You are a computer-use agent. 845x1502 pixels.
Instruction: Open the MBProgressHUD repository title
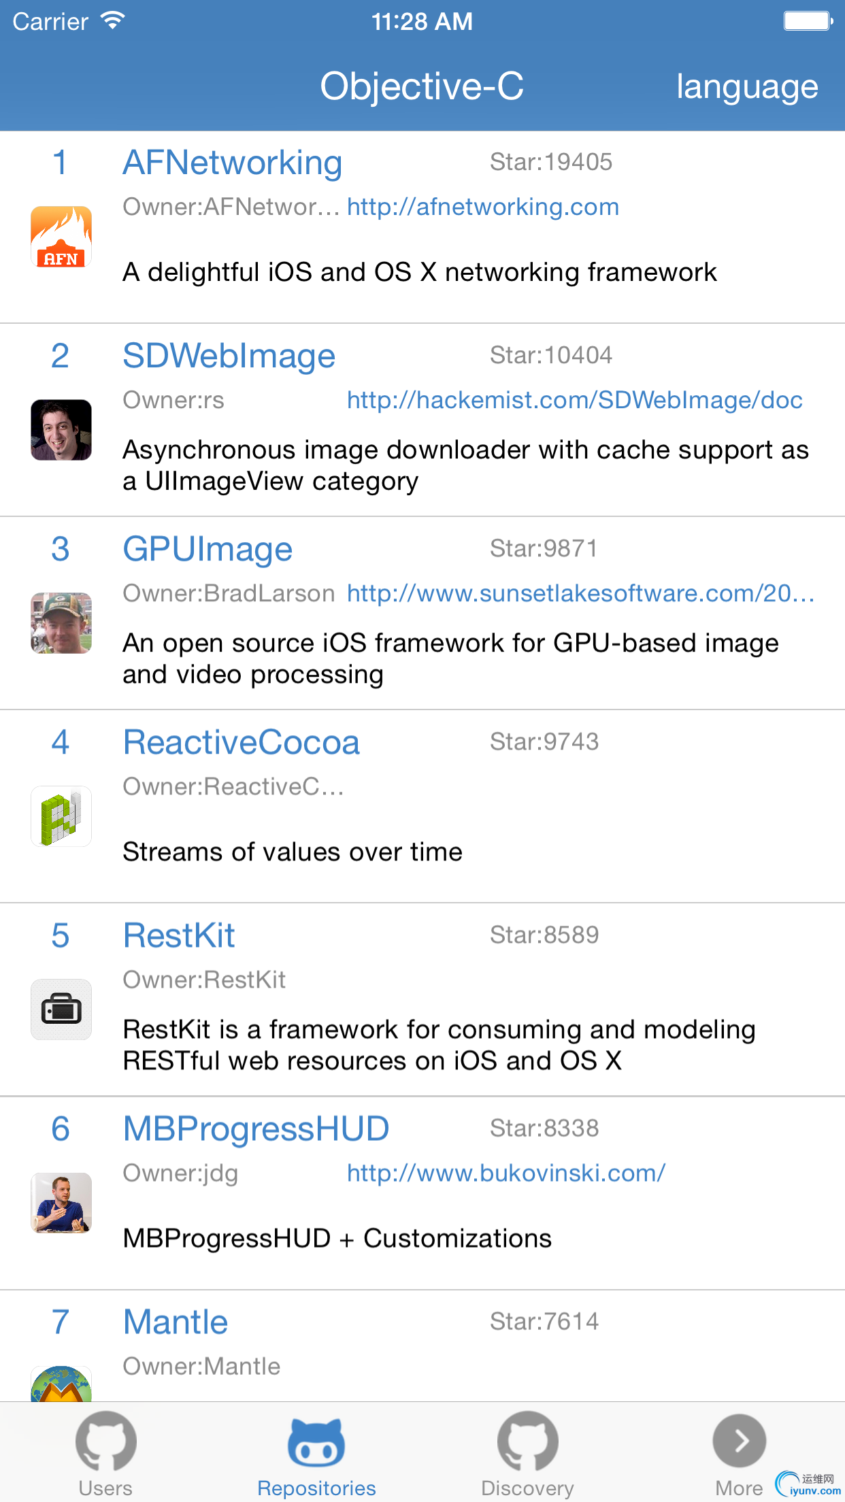click(x=256, y=1129)
